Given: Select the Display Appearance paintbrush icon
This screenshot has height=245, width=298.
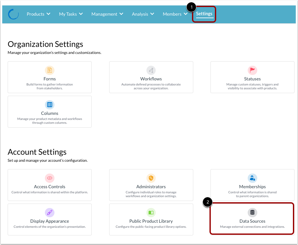Looking at the screenshot, I should click(x=50, y=212).
